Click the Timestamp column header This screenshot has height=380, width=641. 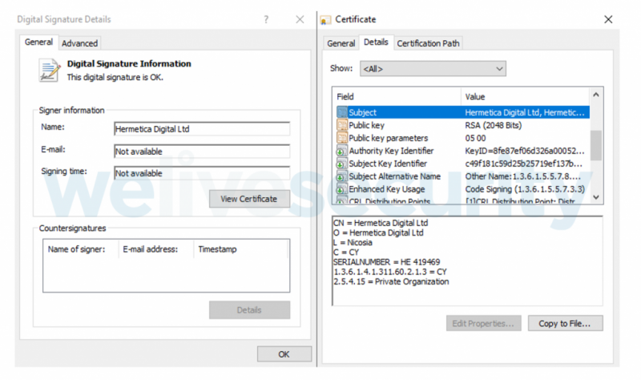[216, 249]
